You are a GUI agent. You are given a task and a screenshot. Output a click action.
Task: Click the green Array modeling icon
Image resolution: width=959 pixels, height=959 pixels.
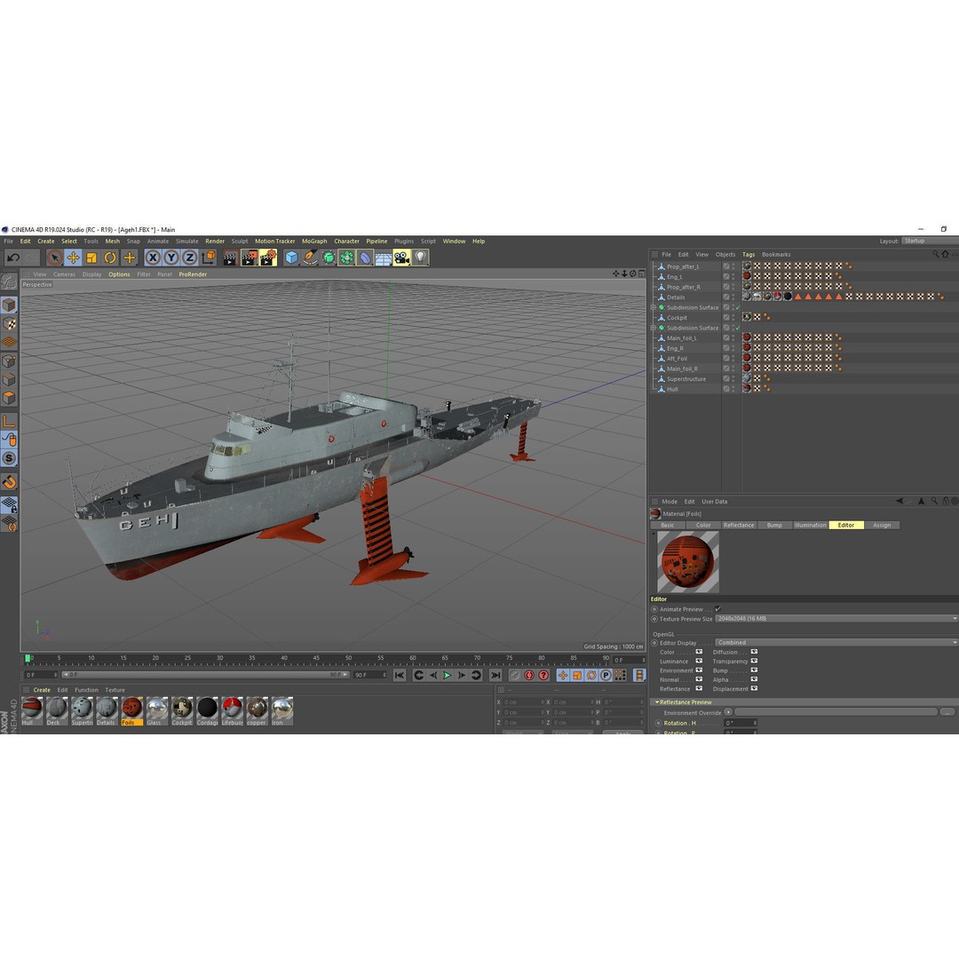(347, 258)
